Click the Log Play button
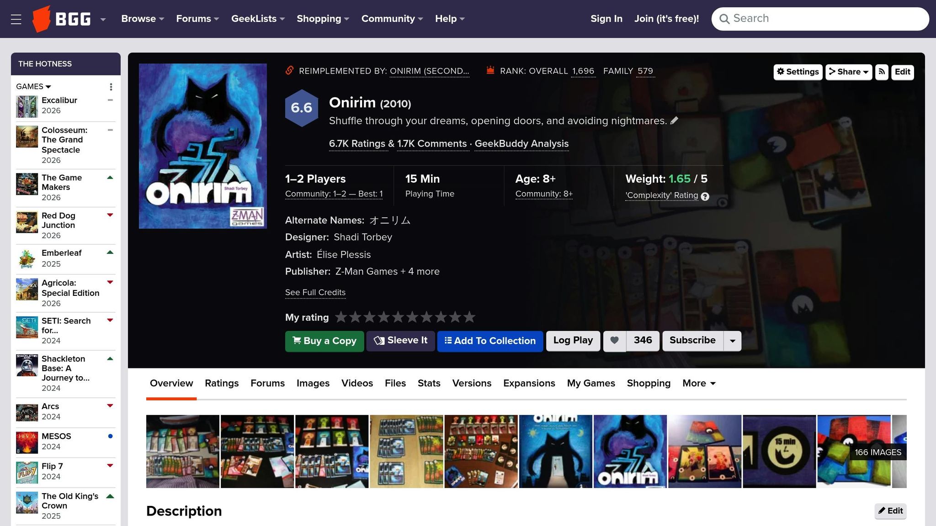This screenshot has height=526, width=936. tap(573, 341)
